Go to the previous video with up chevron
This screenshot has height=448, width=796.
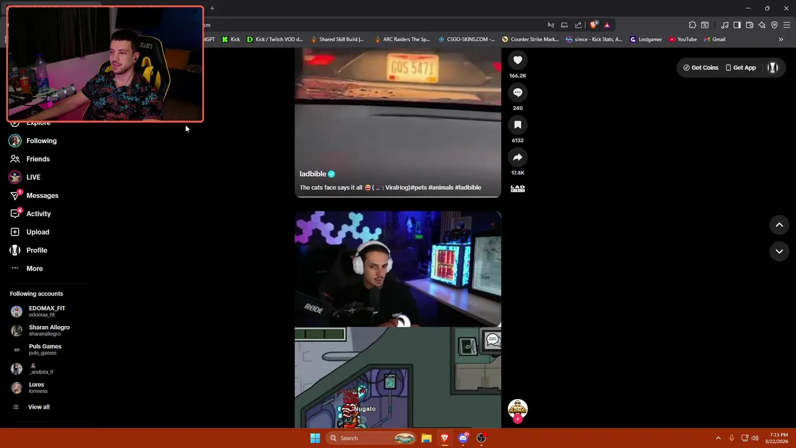(x=779, y=225)
